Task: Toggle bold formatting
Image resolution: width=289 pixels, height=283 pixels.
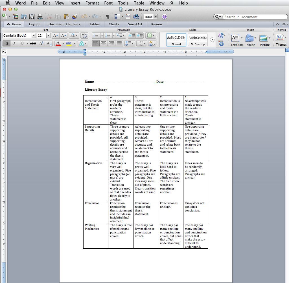Action: [x=6, y=43]
